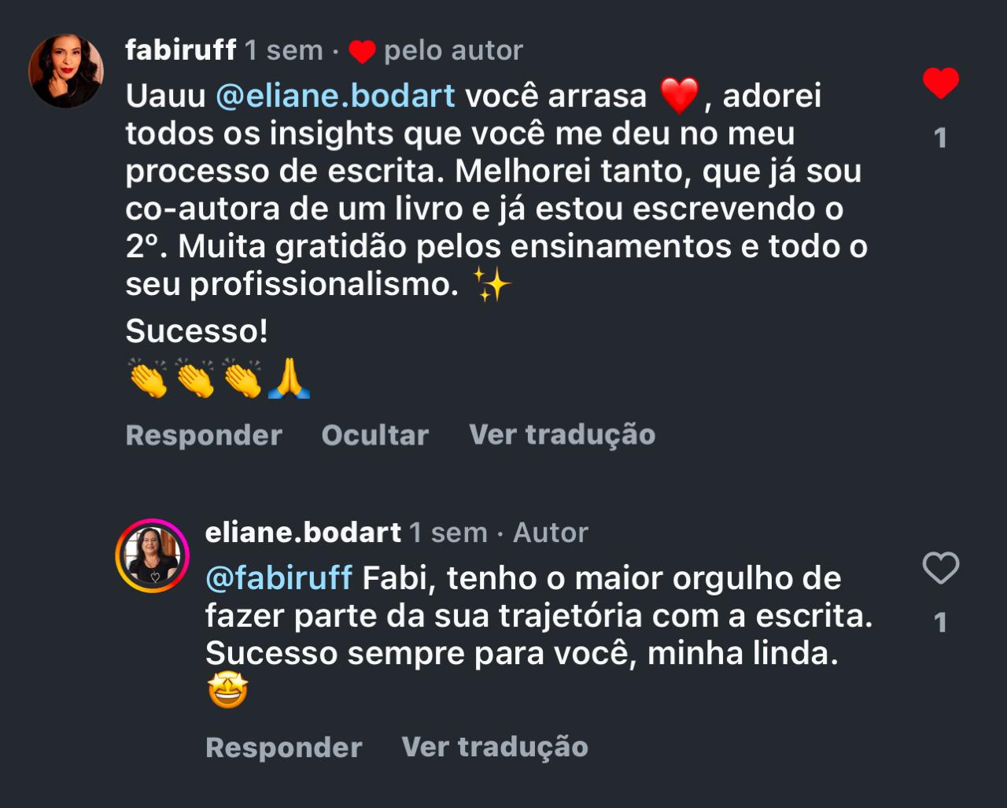1007x808 pixels.
Task: View likes count under fabiruff's heart
Action: click(940, 138)
